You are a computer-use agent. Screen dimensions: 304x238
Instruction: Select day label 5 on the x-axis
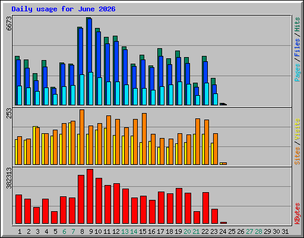(55, 231)
